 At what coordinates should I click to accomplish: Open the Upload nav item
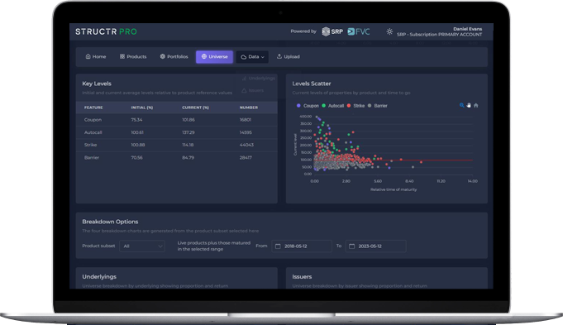pyautogui.click(x=288, y=57)
